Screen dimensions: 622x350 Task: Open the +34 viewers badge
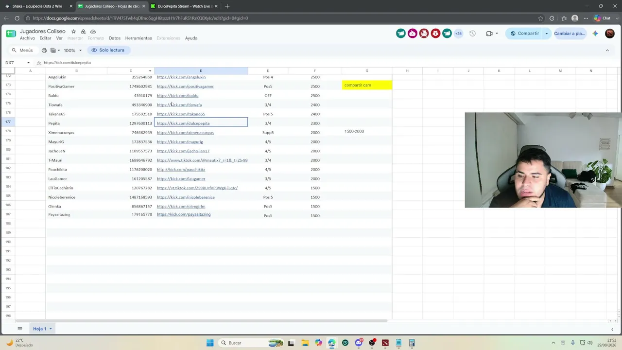tap(458, 34)
